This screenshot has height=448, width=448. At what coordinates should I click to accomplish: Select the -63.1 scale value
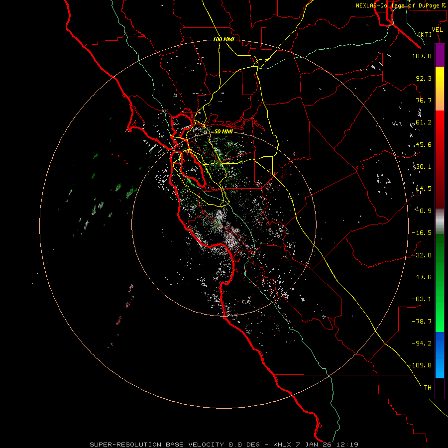point(422,299)
